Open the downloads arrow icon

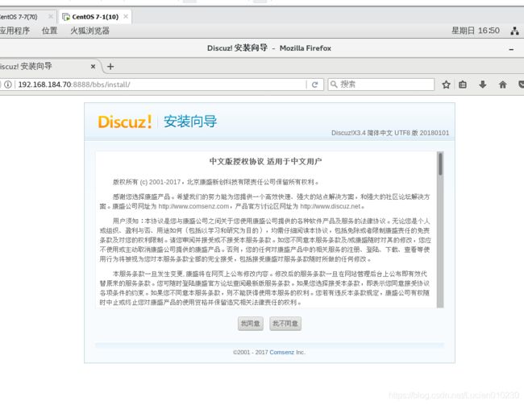point(483,84)
